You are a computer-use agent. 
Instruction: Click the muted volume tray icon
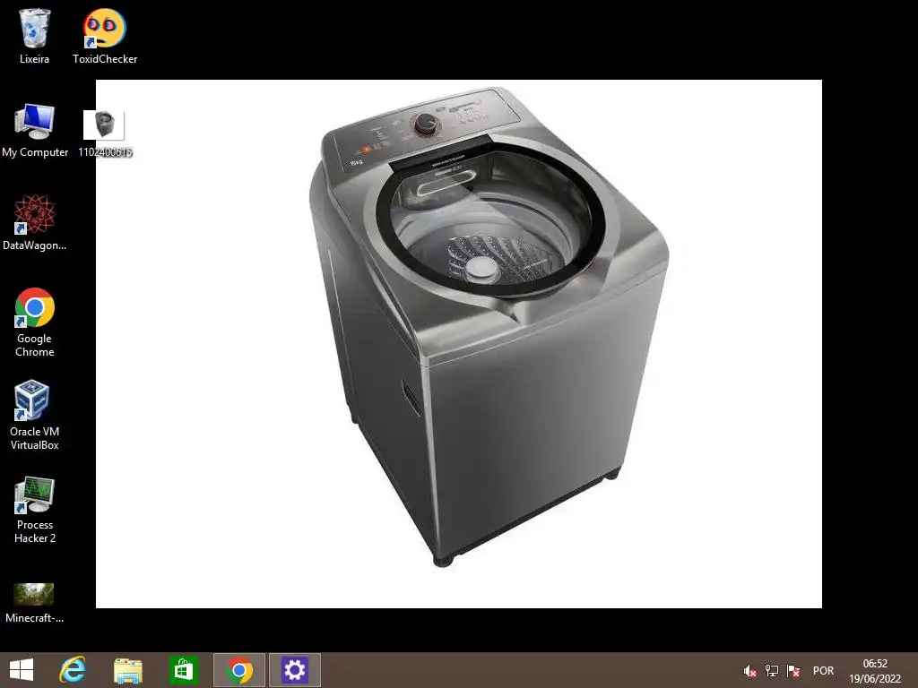pyautogui.click(x=749, y=671)
